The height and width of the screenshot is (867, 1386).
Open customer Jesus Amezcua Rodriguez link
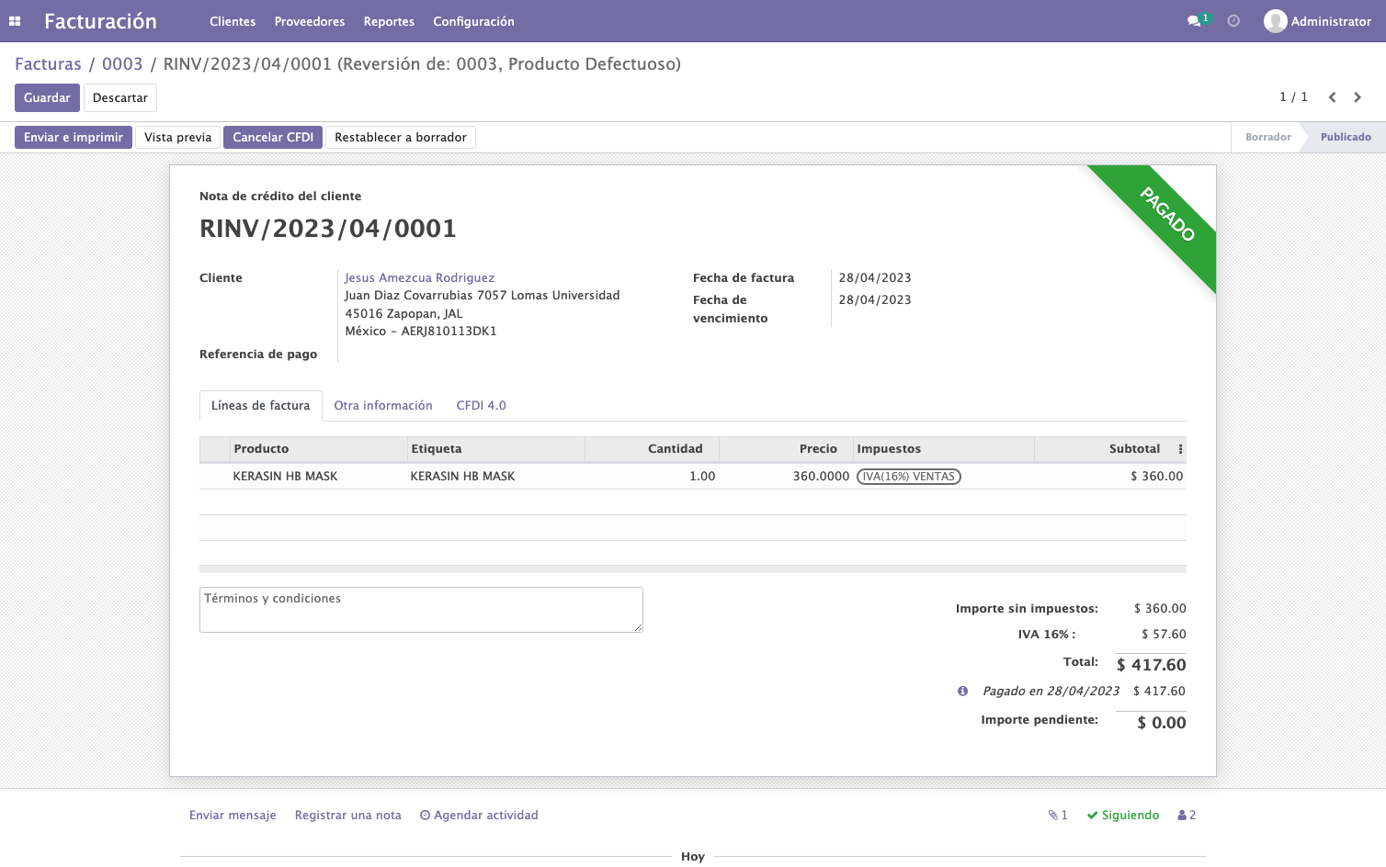tap(419, 277)
